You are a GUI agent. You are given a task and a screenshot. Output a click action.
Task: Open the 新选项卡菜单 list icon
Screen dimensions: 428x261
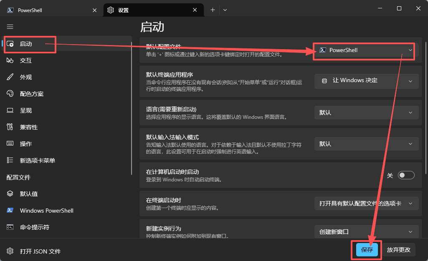coord(10,160)
